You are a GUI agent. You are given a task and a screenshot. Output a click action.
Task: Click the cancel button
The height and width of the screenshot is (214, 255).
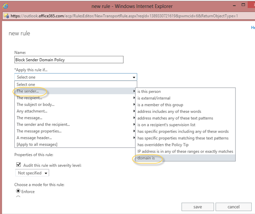coord(233,207)
